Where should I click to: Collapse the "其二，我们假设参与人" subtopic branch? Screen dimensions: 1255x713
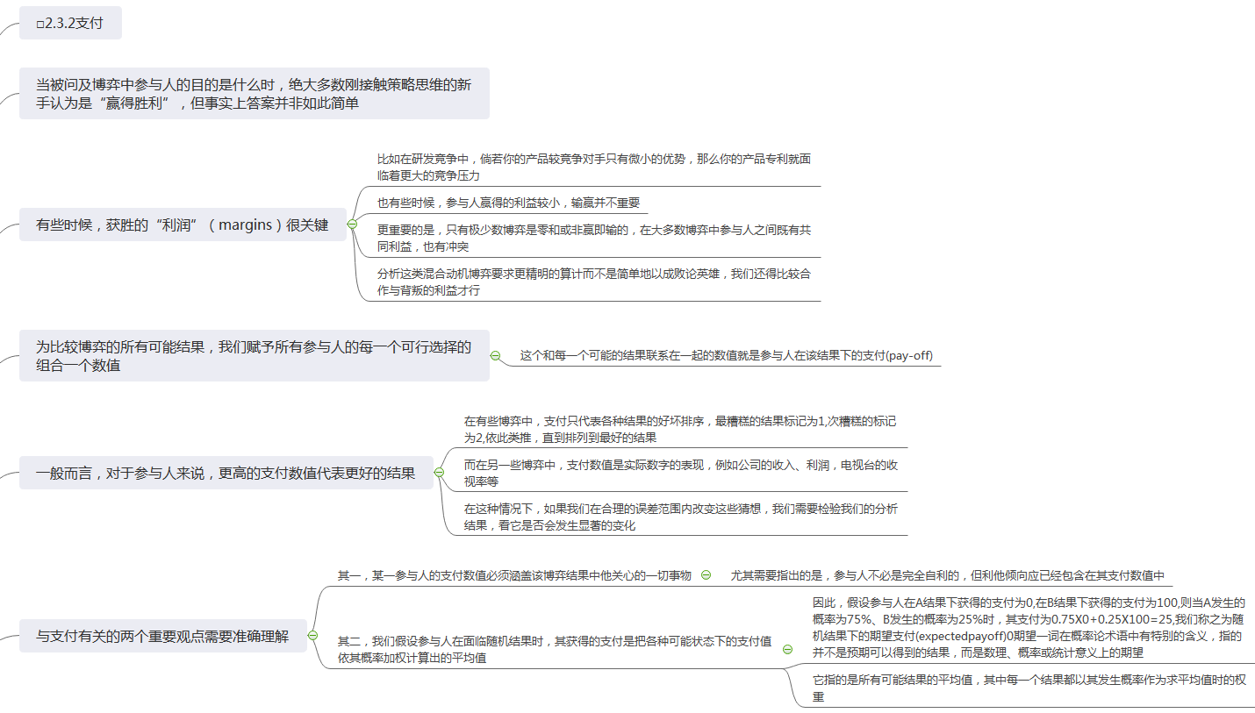click(x=787, y=650)
